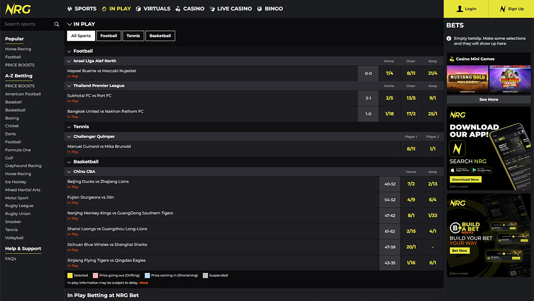This screenshot has height=301, width=534.
Task: Select the All Sports filter tab
Action: click(81, 36)
